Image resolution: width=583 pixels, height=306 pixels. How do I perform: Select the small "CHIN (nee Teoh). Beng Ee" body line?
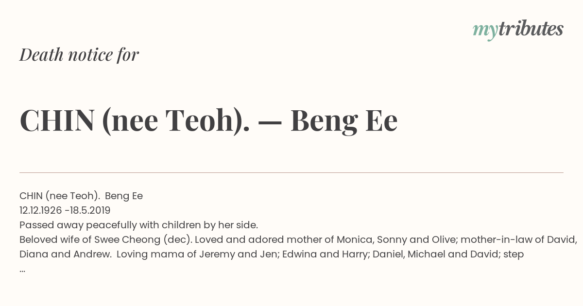(81, 196)
